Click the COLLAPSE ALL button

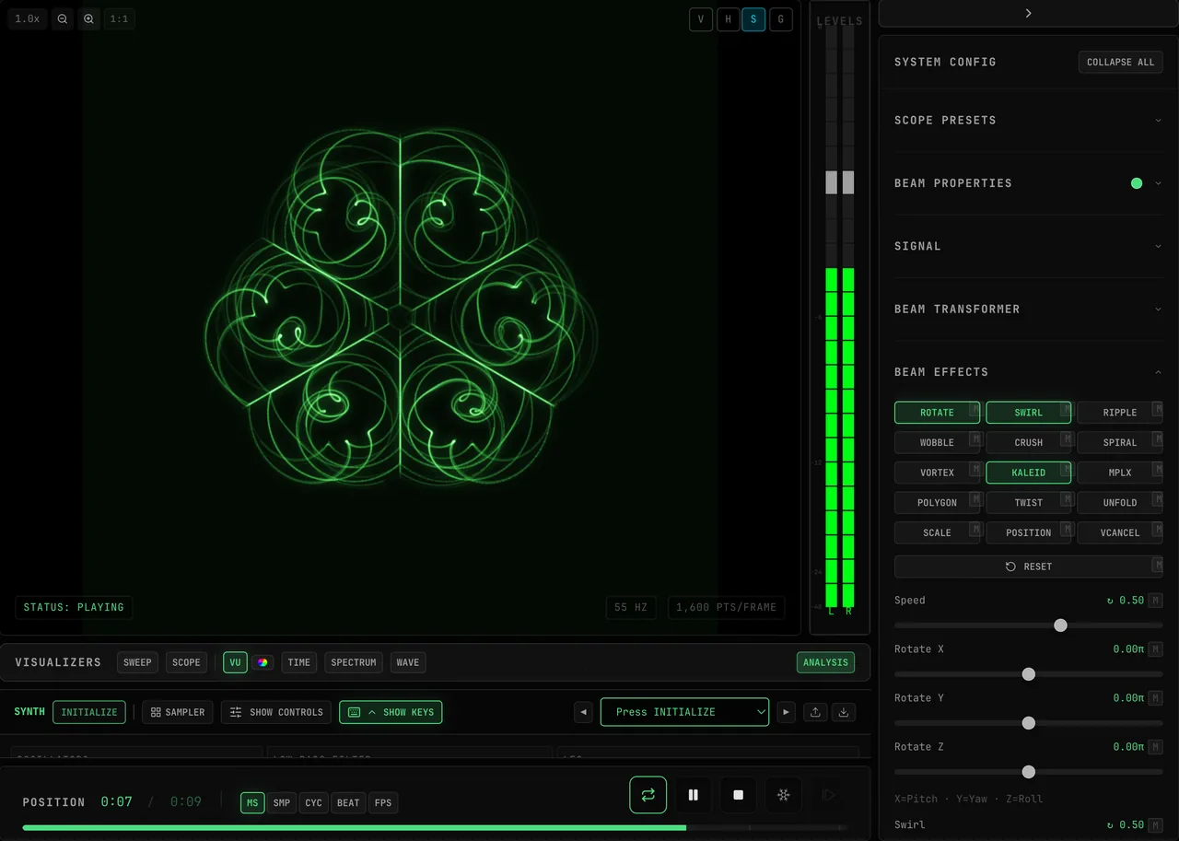pyautogui.click(x=1120, y=63)
